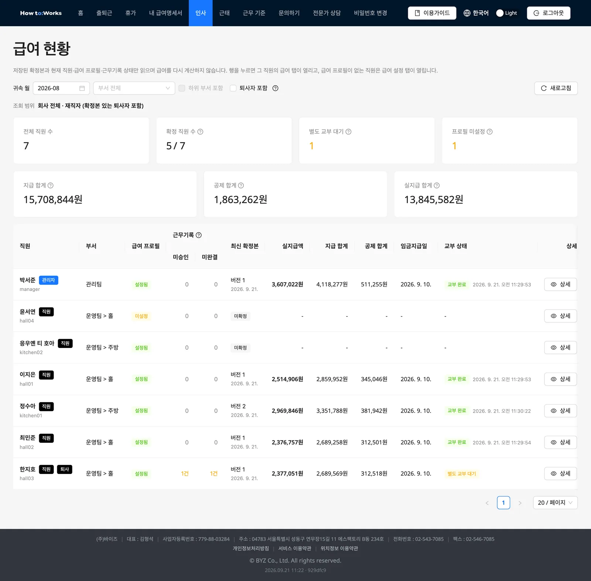The width and height of the screenshot is (591, 581).
Task: Click help icon beside 확정 직원 수
Action: 200,132
